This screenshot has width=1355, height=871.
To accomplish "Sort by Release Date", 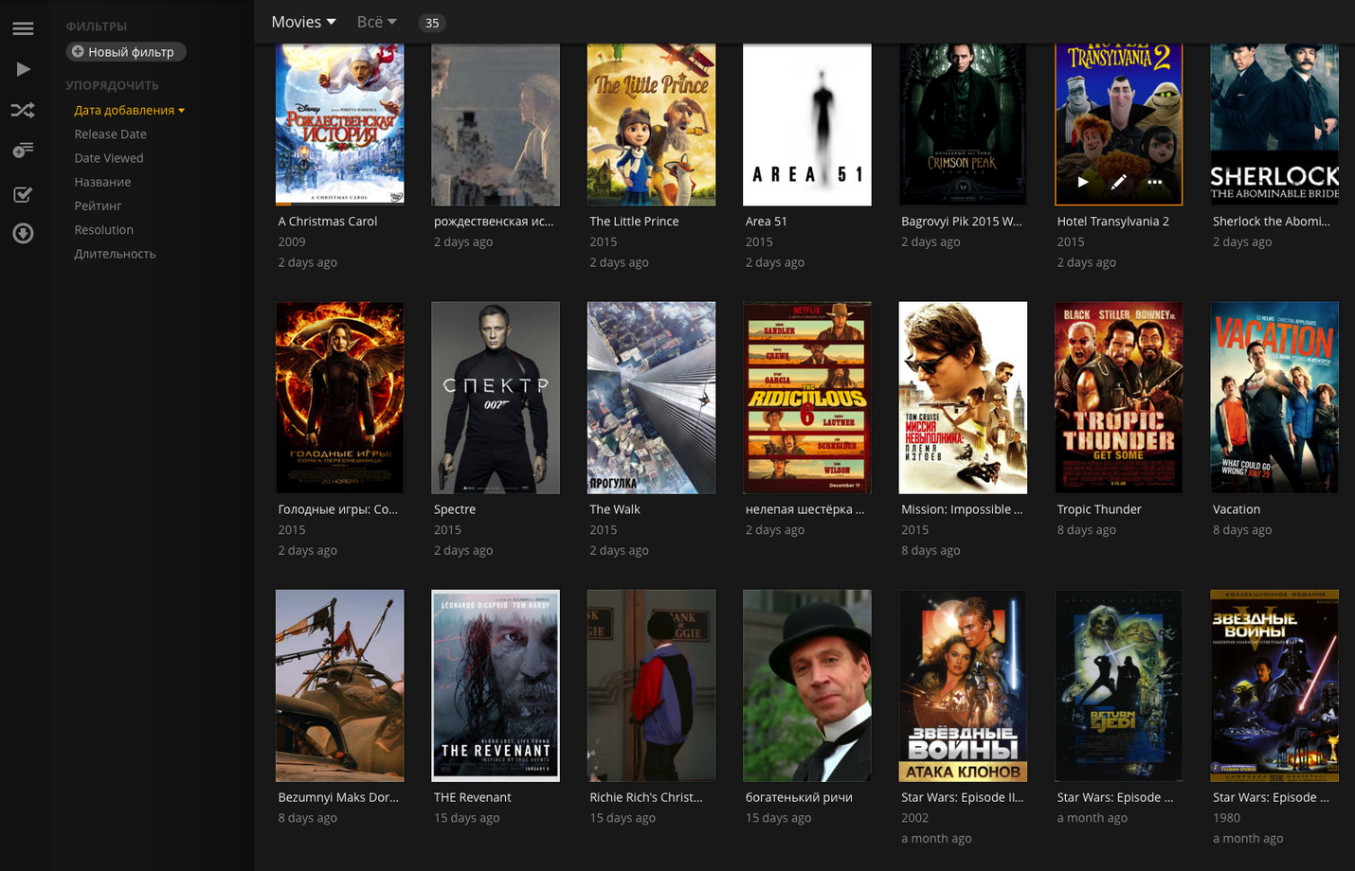I will (110, 133).
